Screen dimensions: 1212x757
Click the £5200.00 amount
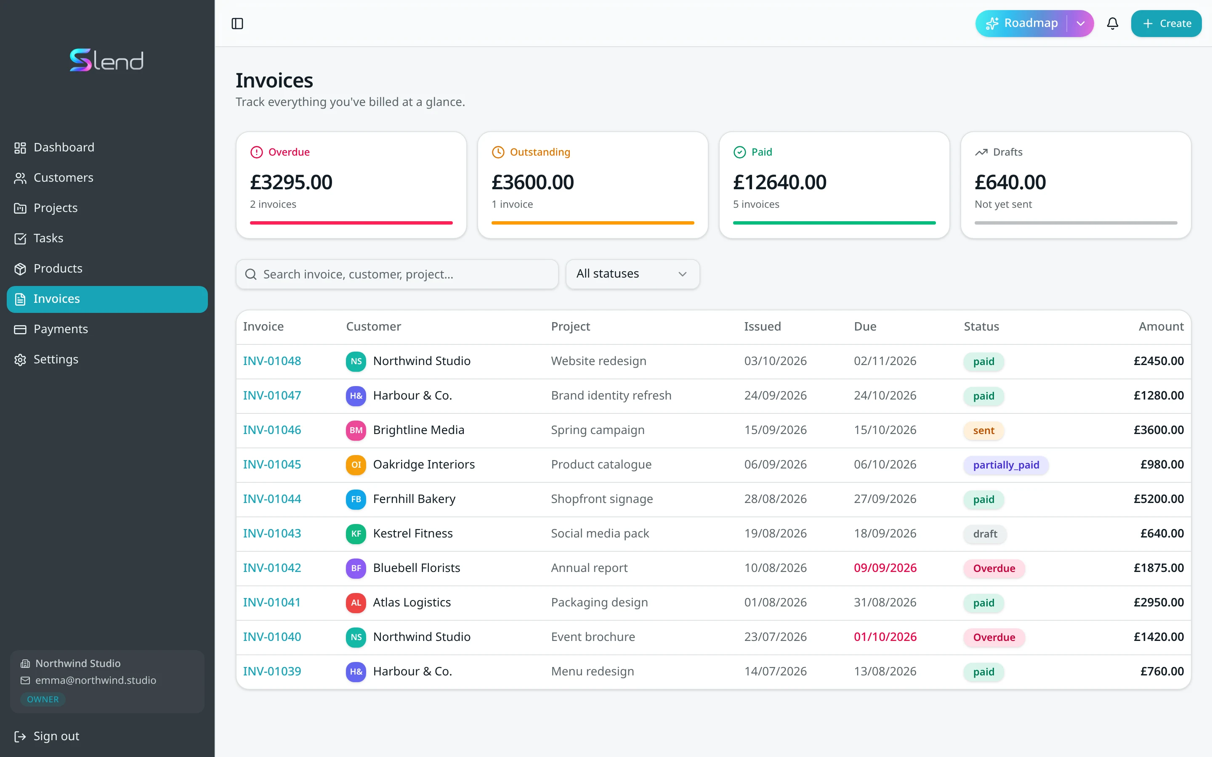click(1159, 499)
